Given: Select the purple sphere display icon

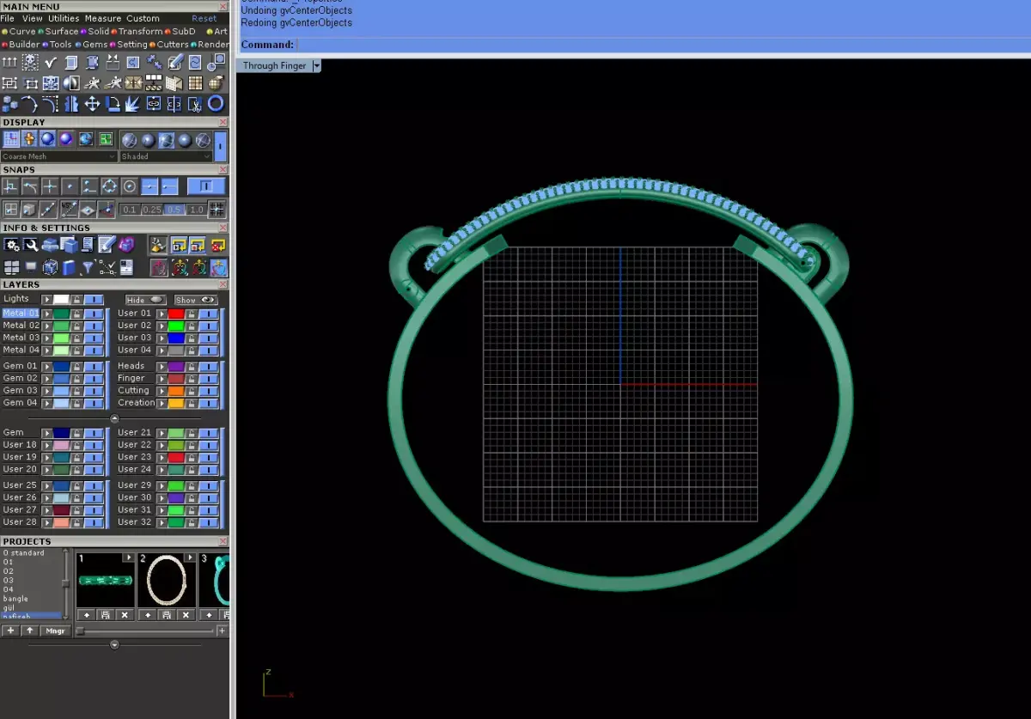Looking at the screenshot, I should click(66, 139).
